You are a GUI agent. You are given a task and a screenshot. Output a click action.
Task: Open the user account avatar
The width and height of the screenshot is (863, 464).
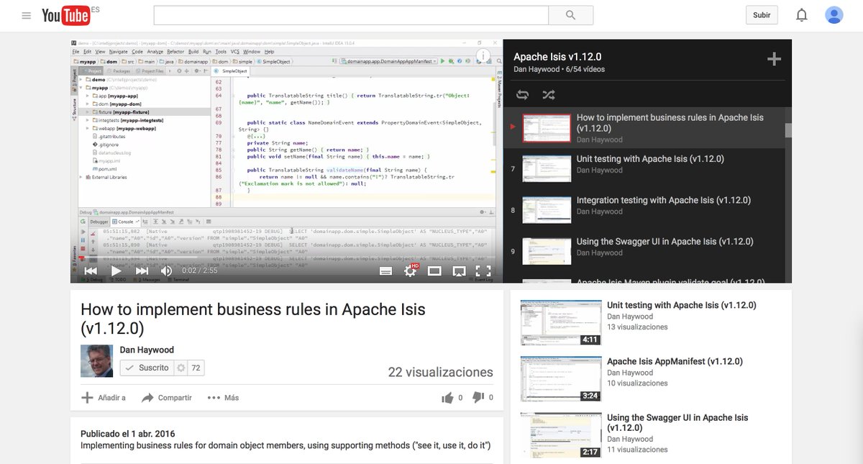834,15
